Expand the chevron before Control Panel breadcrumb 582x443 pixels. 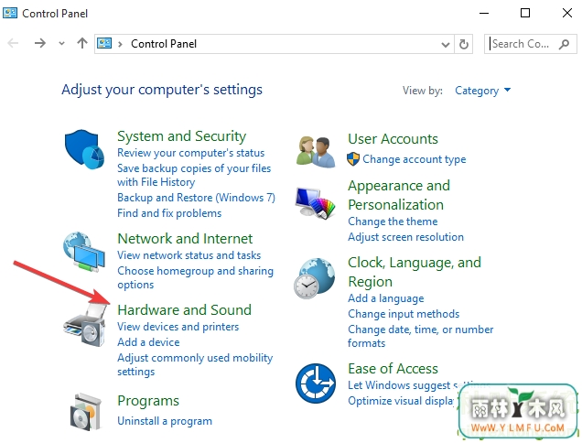120,44
